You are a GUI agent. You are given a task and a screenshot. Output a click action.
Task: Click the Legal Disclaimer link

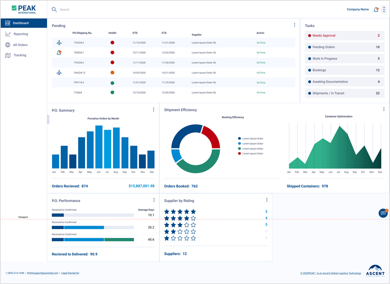70,273
